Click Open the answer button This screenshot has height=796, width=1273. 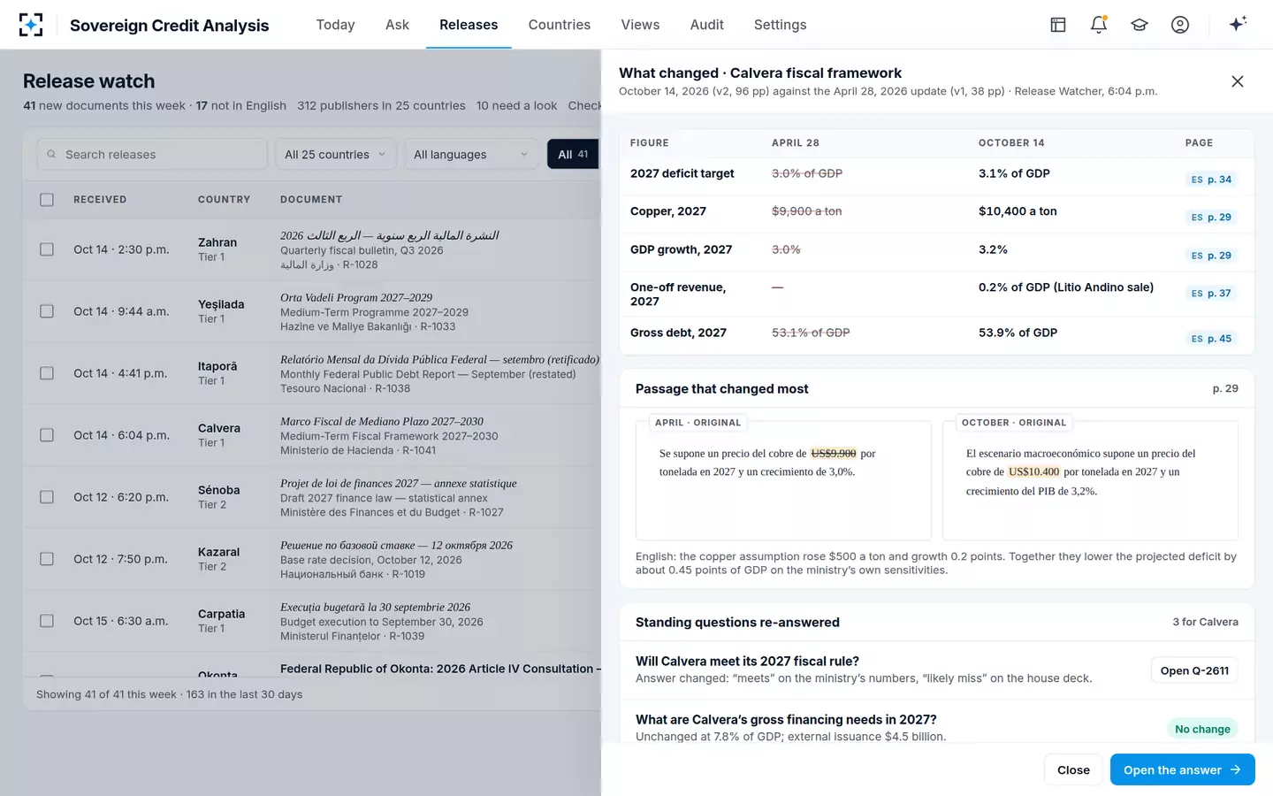pos(1183,769)
